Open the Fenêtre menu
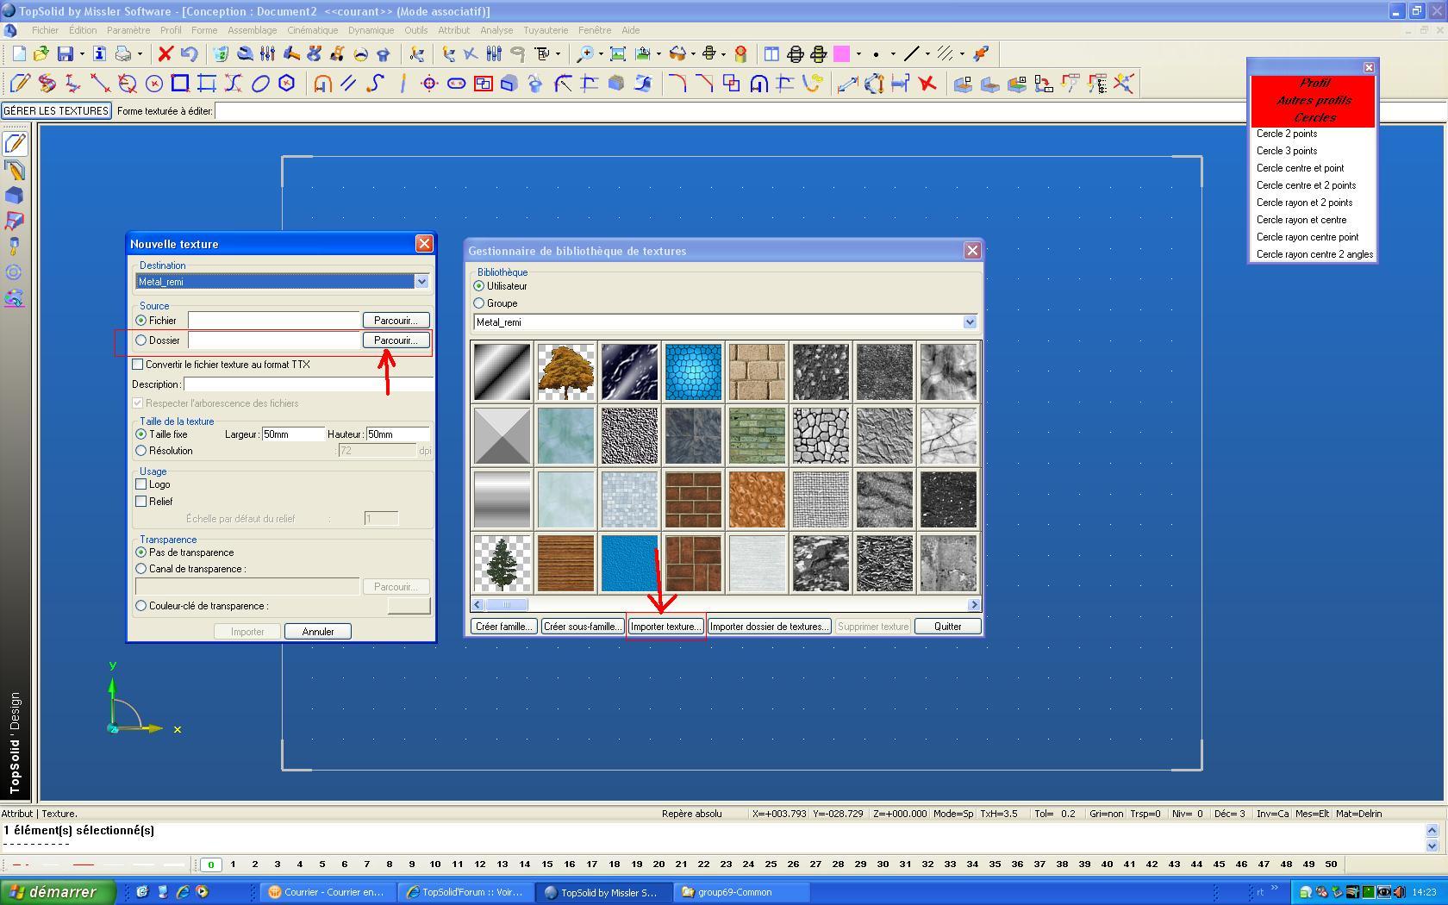 pyautogui.click(x=595, y=30)
